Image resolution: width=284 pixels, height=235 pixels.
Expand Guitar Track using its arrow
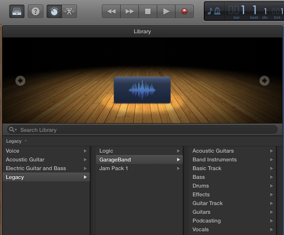coord(272,203)
